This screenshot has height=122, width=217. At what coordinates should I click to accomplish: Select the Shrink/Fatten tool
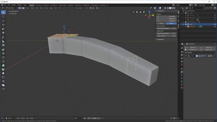[3, 81]
